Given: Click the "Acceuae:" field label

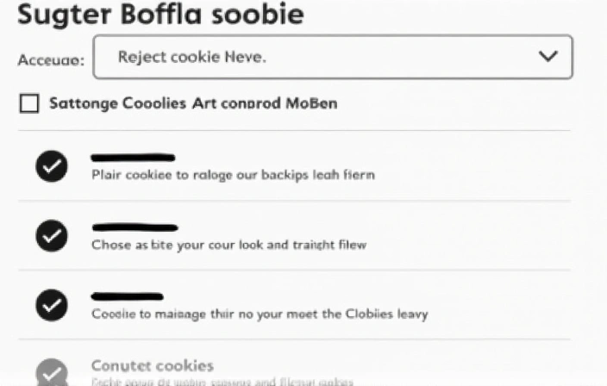Looking at the screenshot, I should coord(51,59).
